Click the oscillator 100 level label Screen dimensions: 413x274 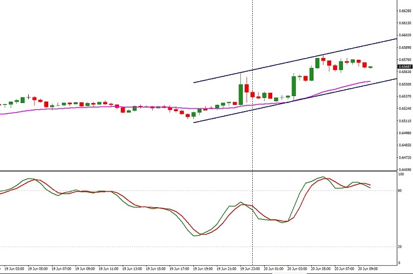point(401,174)
